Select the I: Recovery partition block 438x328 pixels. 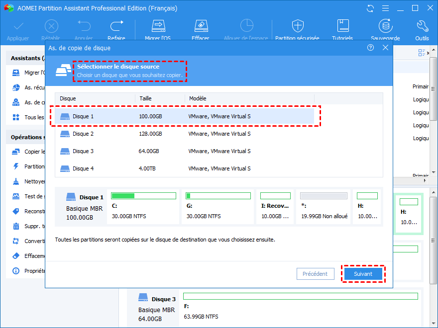[275, 207]
